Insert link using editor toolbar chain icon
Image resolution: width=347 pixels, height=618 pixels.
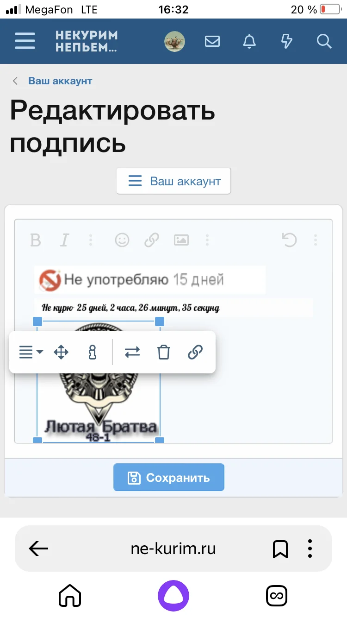point(152,240)
